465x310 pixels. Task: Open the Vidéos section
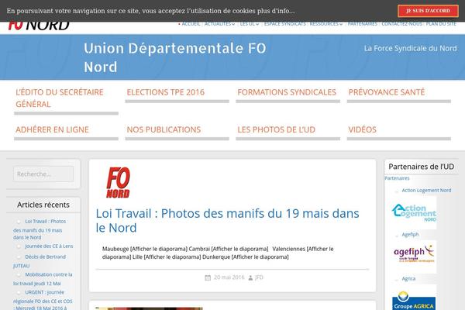363,129
